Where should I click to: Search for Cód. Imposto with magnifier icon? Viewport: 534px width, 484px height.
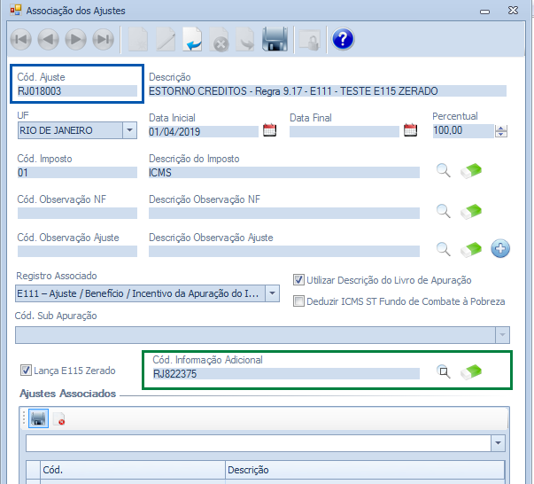[443, 171]
